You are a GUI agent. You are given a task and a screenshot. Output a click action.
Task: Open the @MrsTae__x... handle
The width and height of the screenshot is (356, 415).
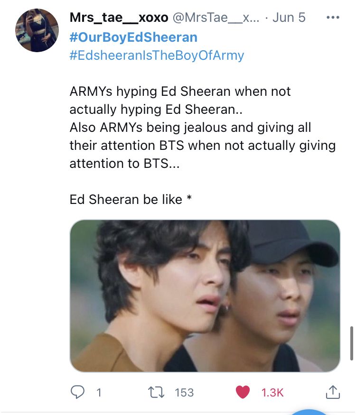(216, 18)
